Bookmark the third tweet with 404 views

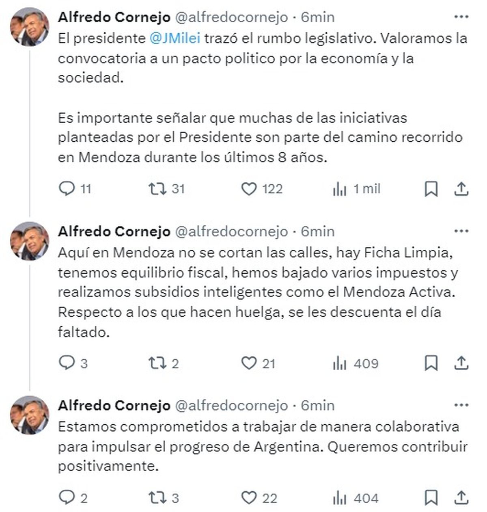tap(431, 497)
